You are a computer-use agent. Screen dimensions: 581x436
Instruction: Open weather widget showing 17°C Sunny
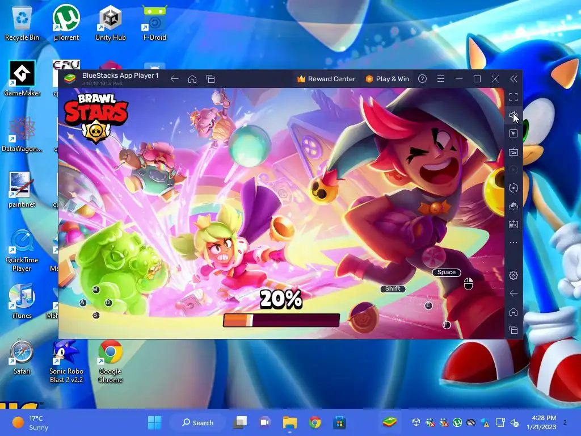(x=30, y=422)
